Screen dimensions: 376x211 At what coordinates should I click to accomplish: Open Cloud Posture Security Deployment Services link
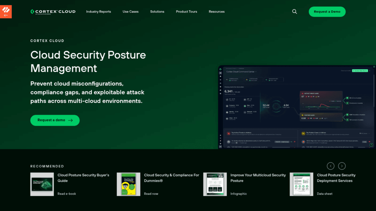coord(336,178)
